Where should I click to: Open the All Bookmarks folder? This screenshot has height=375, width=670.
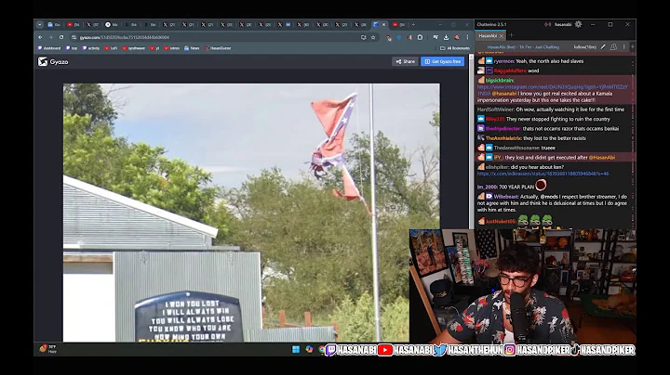pyautogui.click(x=455, y=48)
